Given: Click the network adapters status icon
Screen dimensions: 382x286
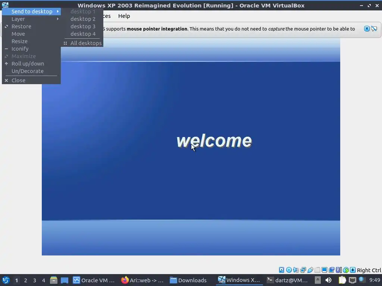Looking at the screenshot, I should tap(303, 270).
